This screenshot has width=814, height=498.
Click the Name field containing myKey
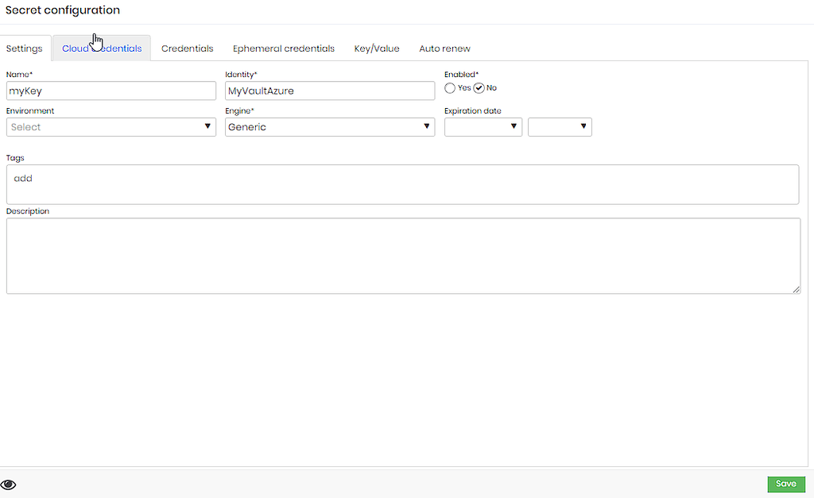pyautogui.click(x=111, y=91)
